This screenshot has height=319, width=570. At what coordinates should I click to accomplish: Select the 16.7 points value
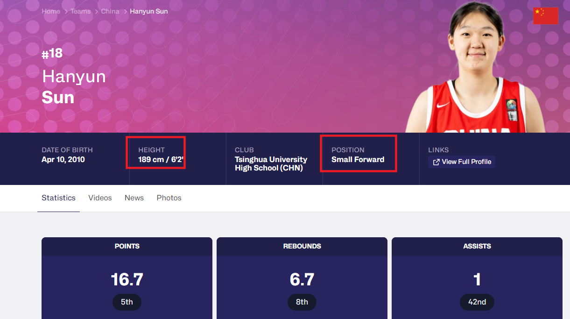[127, 280]
